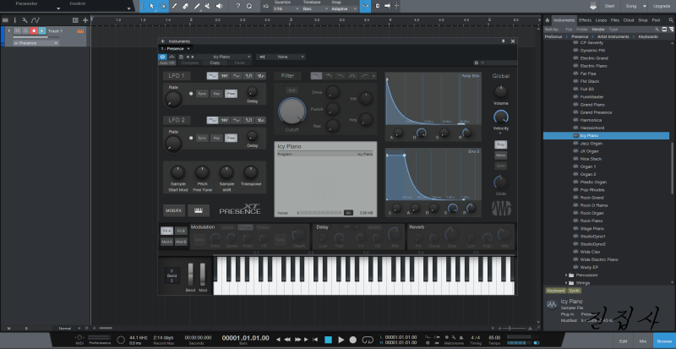Open the Edit view
This screenshot has height=349, width=676.
click(x=623, y=341)
